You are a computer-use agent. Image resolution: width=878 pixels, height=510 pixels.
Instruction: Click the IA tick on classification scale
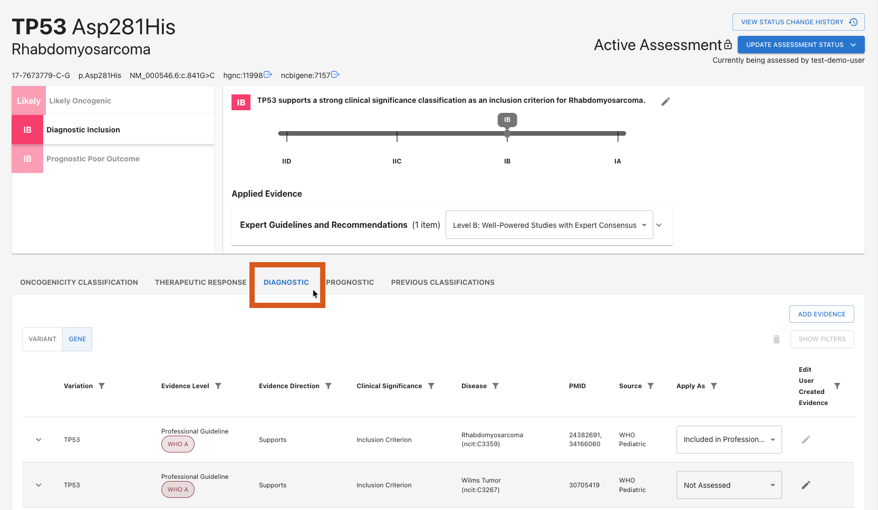click(618, 137)
